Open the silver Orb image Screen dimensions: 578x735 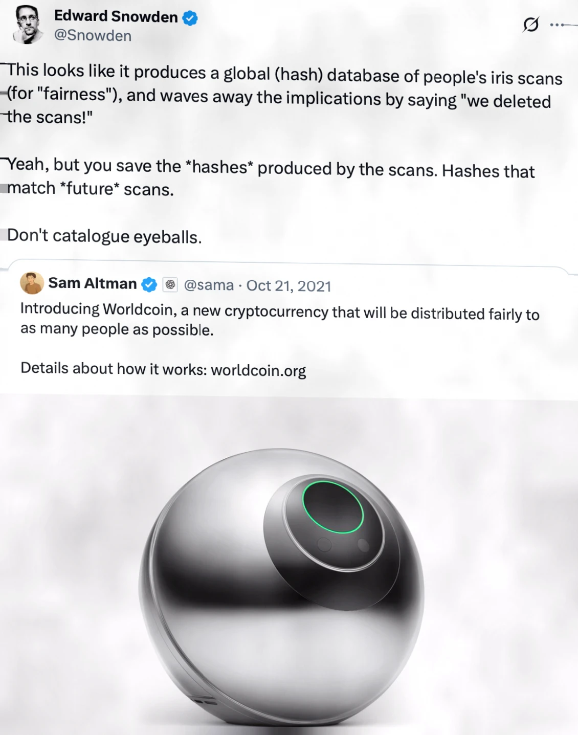(x=282, y=587)
